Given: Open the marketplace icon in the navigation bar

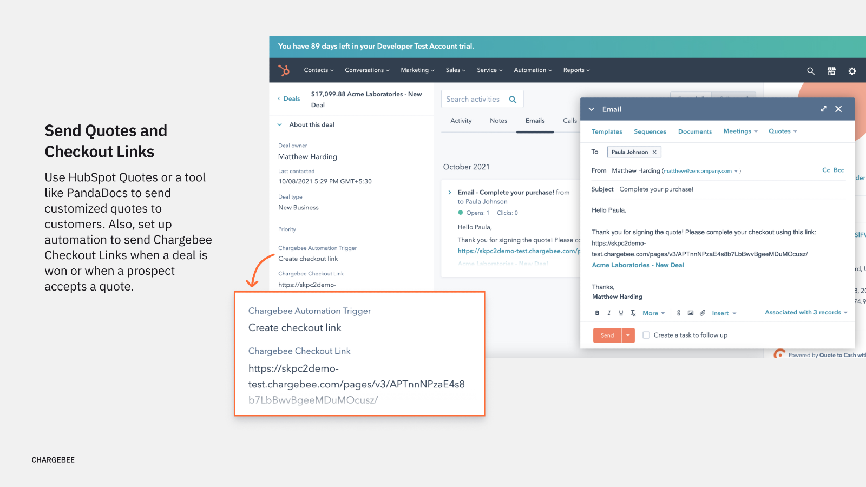Looking at the screenshot, I should [x=831, y=71].
